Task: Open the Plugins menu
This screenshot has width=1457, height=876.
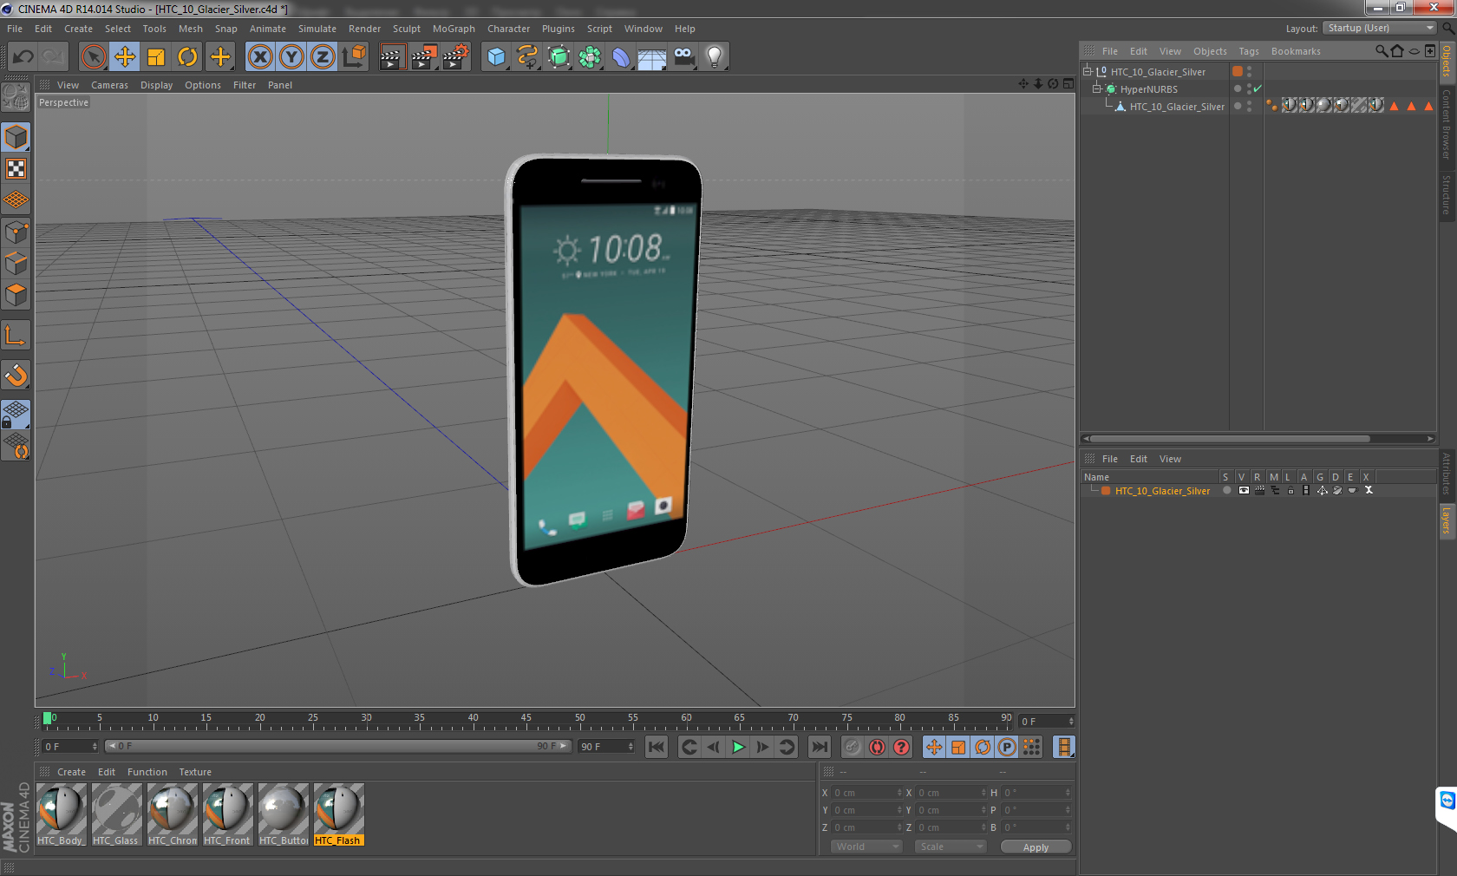Action: tap(559, 29)
